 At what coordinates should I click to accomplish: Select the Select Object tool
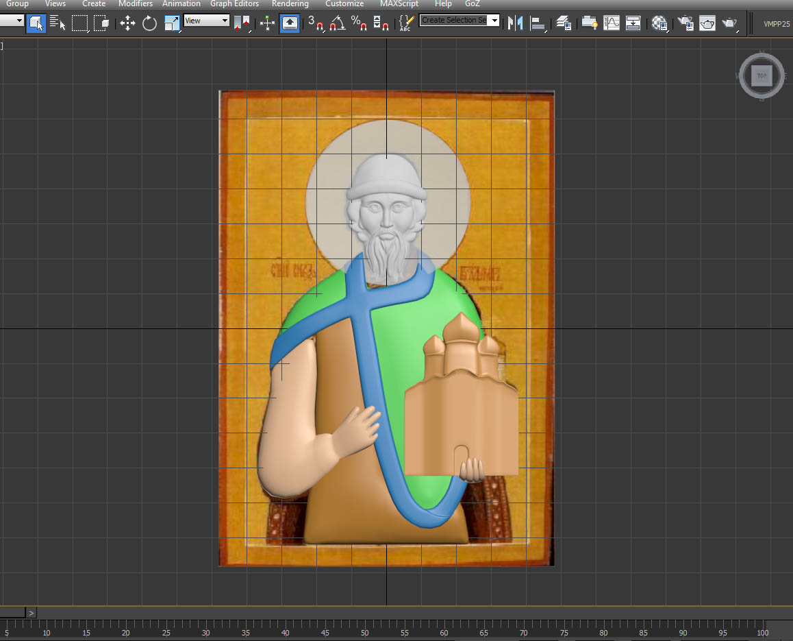(36, 23)
